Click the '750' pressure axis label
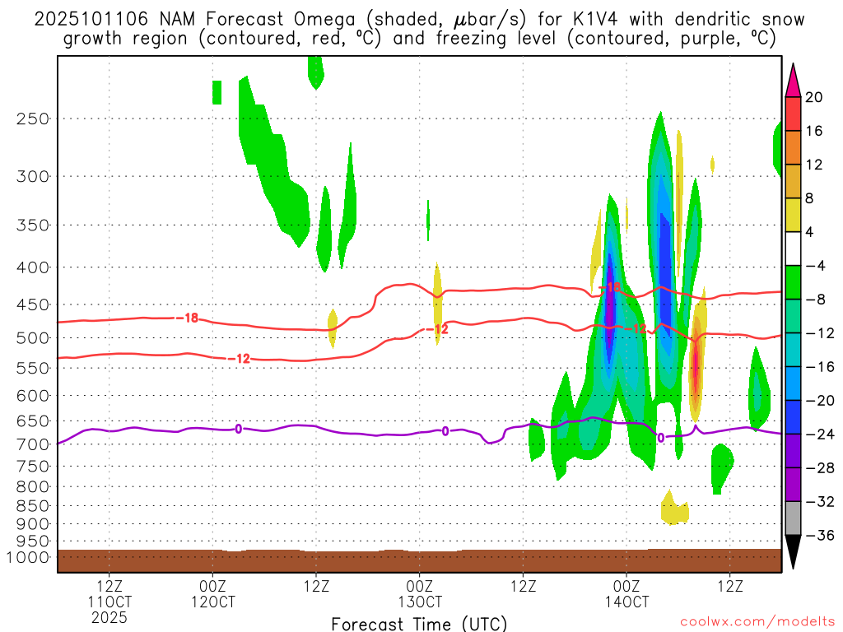The image size is (843, 632). click(x=33, y=467)
